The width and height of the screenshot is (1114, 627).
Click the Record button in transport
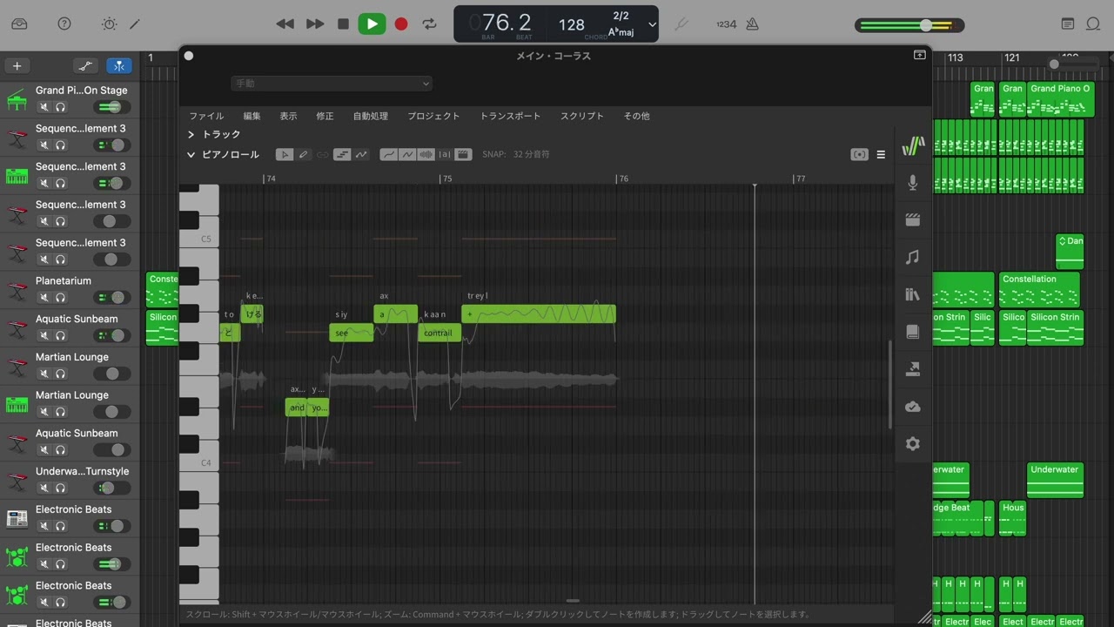coord(401,24)
